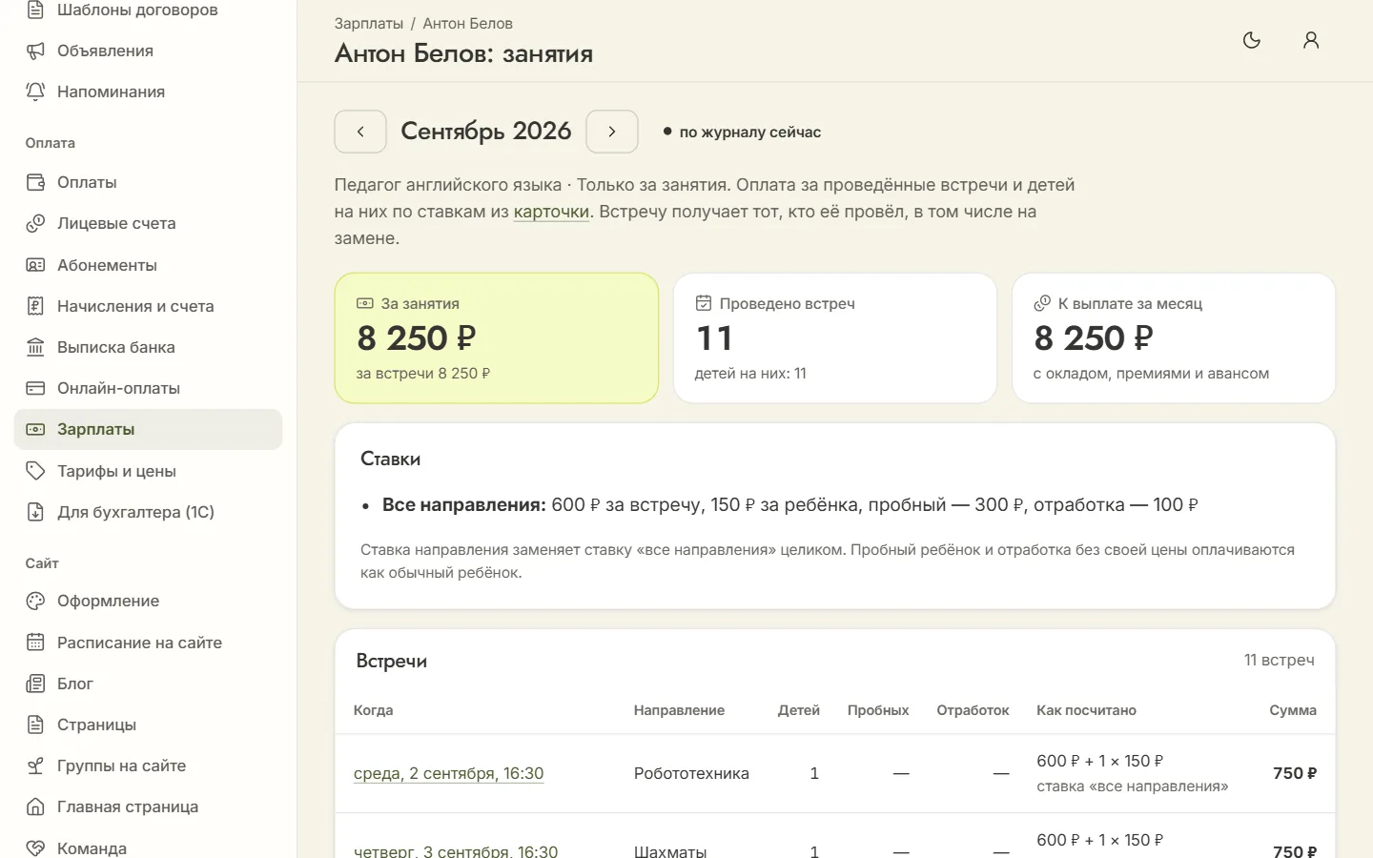Select the Проведено встреч summary card

[x=835, y=338]
